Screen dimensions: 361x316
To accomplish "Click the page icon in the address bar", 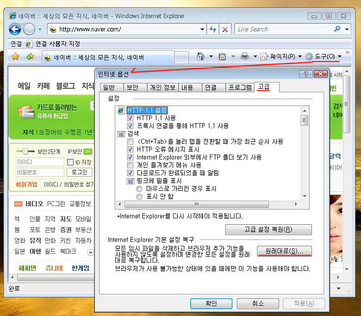I will click(x=53, y=29).
